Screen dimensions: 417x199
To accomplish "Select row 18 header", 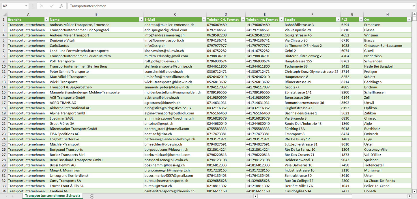I will coord(4,108).
